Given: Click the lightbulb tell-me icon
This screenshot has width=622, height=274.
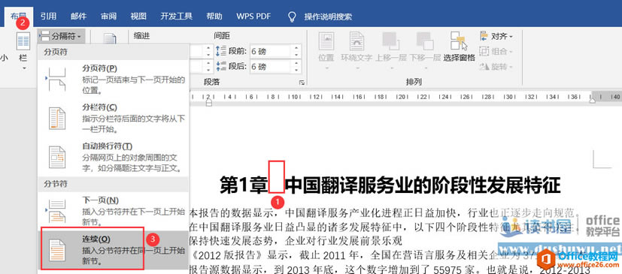Looking at the screenshot, I should tap(292, 17).
